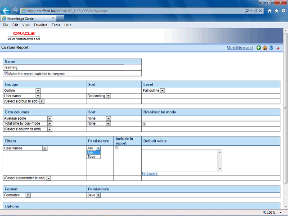Click the browser Forward arrow button

(x=15, y=11)
